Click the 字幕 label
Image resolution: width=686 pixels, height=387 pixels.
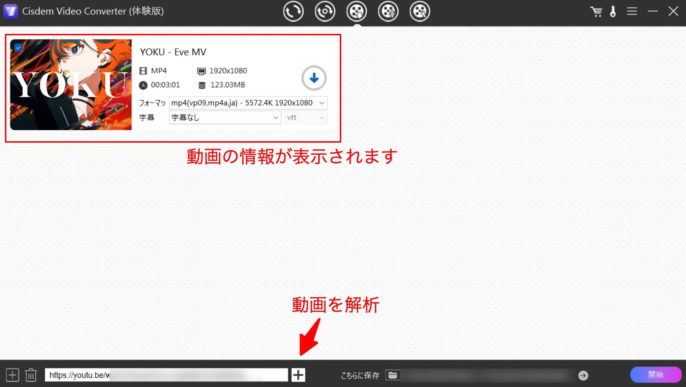click(x=147, y=118)
